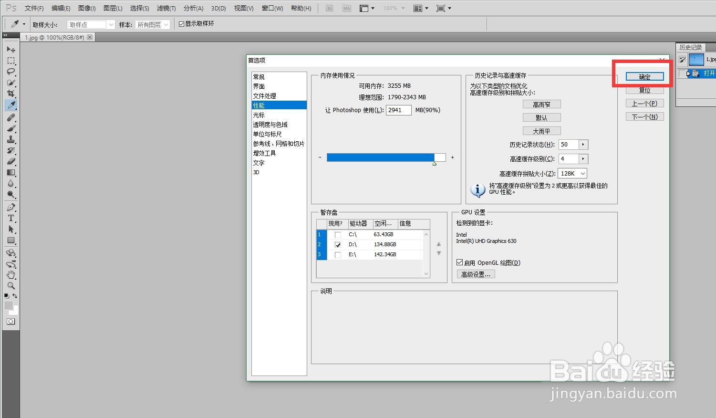Select the Dodge tool
Screen dimensions: 716x418
point(11,194)
